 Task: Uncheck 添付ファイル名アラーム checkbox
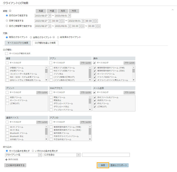click(x=95, y=97)
